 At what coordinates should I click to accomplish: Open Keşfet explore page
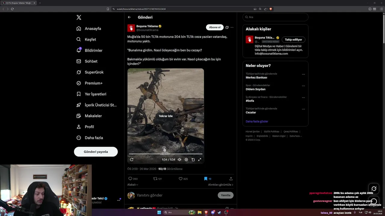pos(86,39)
